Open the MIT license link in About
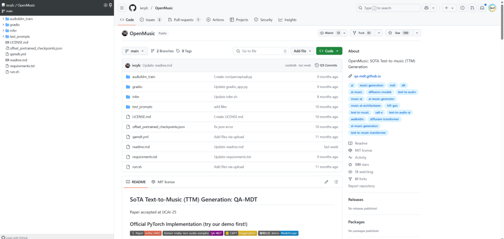The image size is (504, 239). 364,150
